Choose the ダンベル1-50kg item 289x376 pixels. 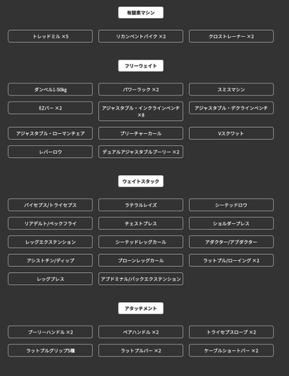(50, 89)
